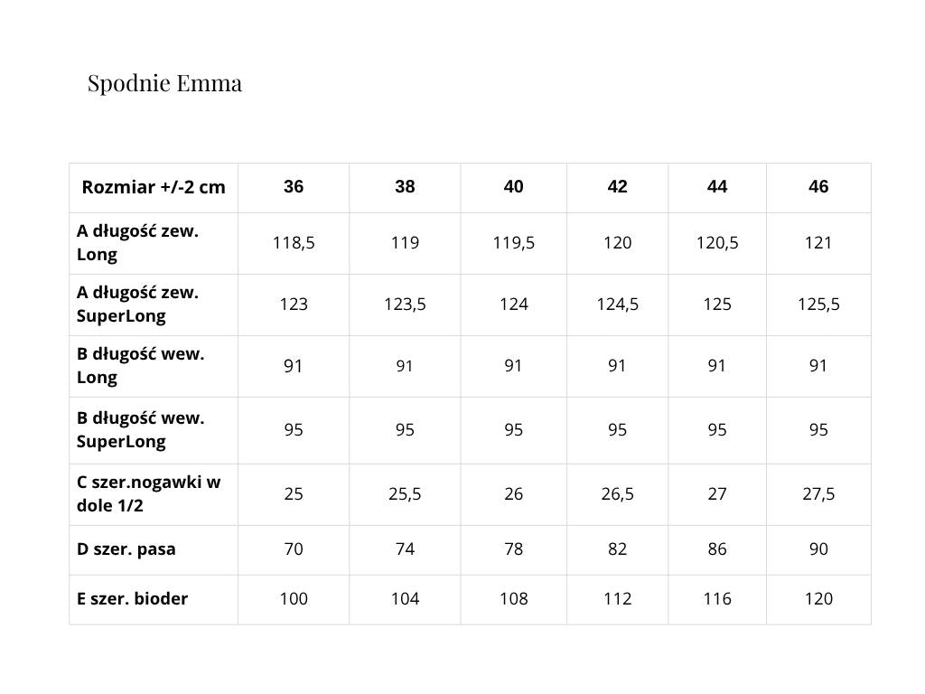This screenshot has width=925, height=694.
Task: Click the size 36 column header
Action: pos(294,187)
